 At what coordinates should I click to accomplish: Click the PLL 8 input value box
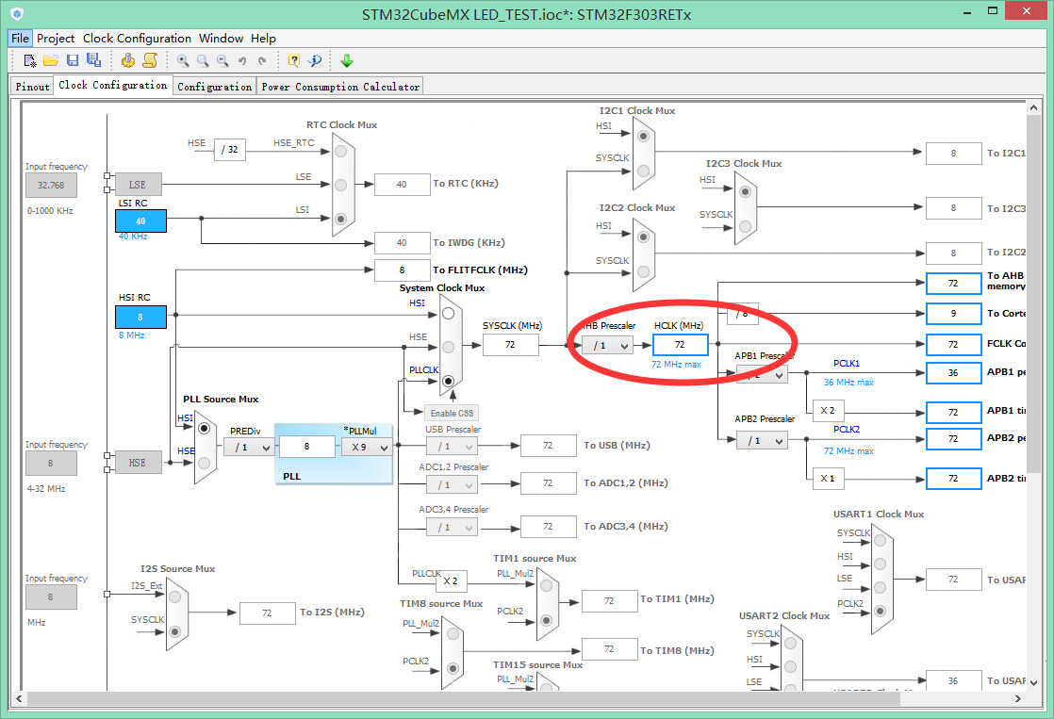307,446
